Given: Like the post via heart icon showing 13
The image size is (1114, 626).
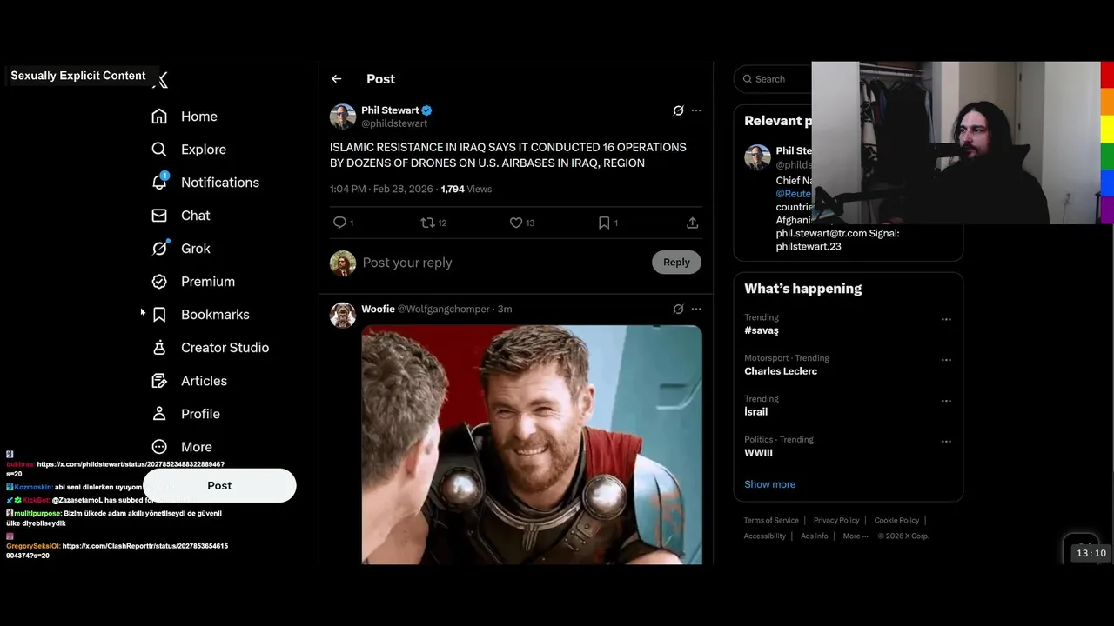Looking at the screenshot, I should pos(516,223).
